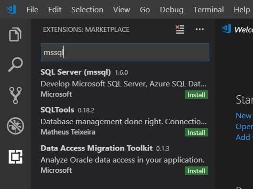Image resolution: width=253 pixels, height=189 pixels.
Task: Click the Database management done right description
Action: click(124, 122)
